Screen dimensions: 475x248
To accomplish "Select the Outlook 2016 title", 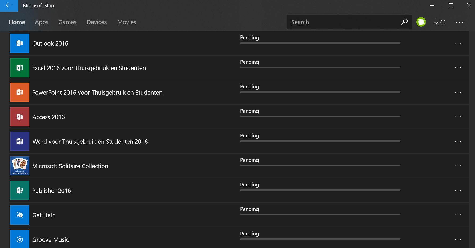I will click(50, 43).
